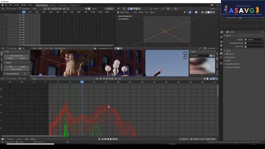
Task: Toggle the Gravity checkbox
Action: click(227, 54)
